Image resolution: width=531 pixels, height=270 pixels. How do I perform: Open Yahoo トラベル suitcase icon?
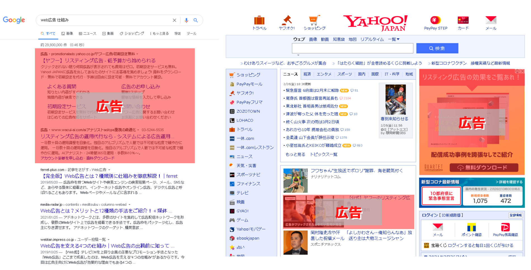coord(259,20)
